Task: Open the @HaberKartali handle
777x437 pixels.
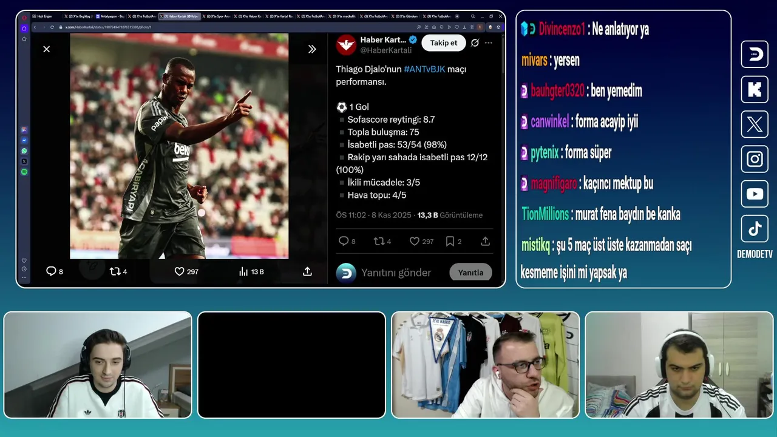Action: [386, 50]
